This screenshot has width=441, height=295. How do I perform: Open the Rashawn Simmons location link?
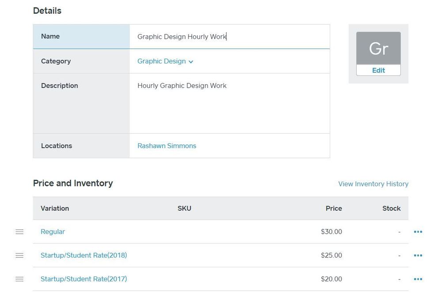click(x=167, y=146)
